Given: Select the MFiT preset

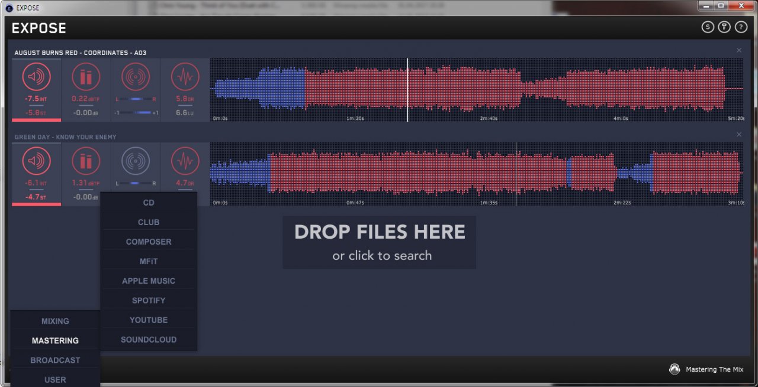Looking at the screenshot, I should (x=149, y=261).
